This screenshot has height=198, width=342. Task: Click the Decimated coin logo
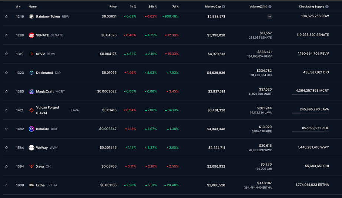pyautogui.click(x=32, y=73)
